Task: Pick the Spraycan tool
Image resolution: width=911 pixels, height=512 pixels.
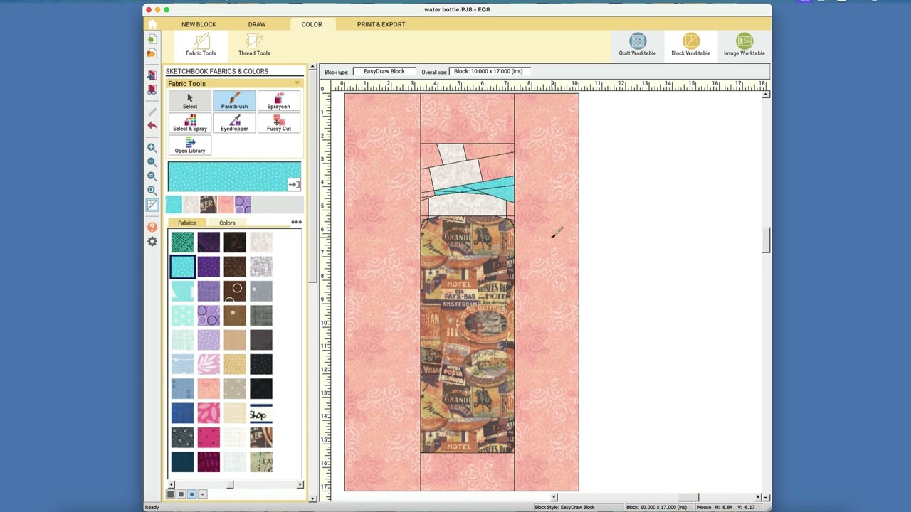Action: [x=278, y=101]
